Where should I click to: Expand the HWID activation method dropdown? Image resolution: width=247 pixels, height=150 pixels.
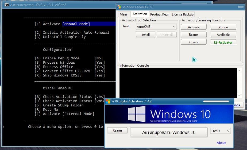[220, 131]
